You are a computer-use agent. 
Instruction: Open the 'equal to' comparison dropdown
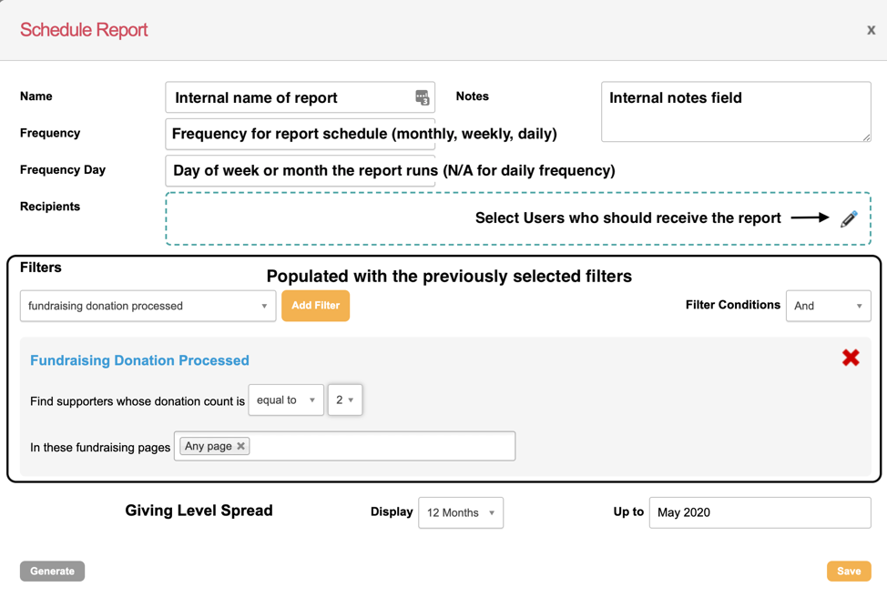click(x=285, y=400)
